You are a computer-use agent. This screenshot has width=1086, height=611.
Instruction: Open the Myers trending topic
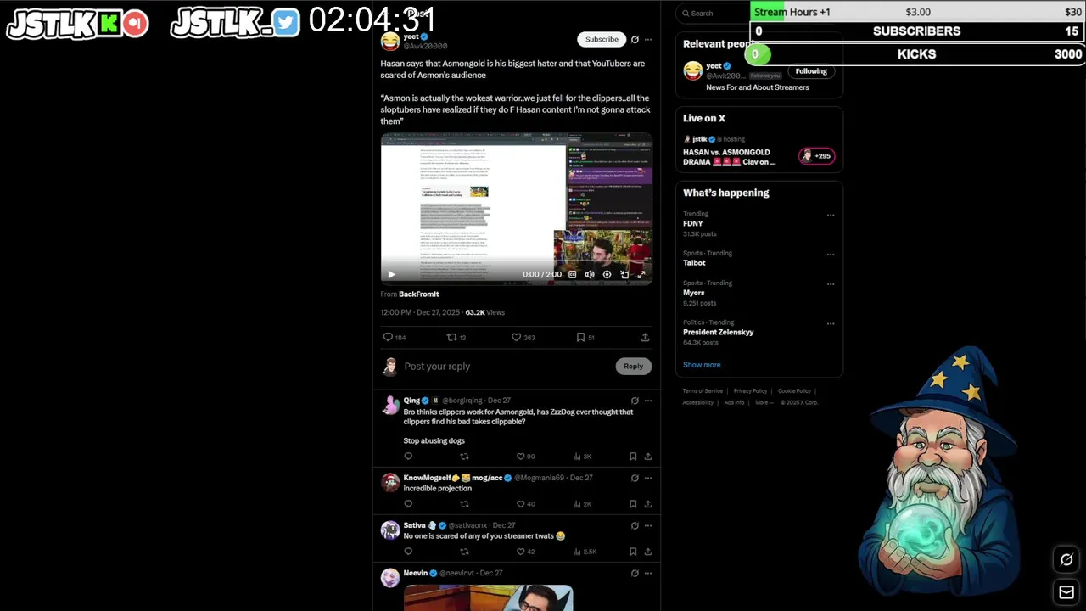(694, 293)
